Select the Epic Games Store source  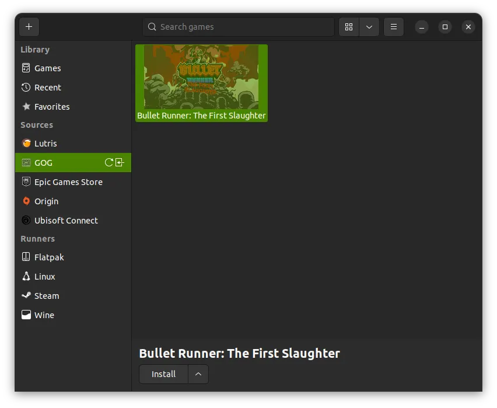click(x=68, y=182)
